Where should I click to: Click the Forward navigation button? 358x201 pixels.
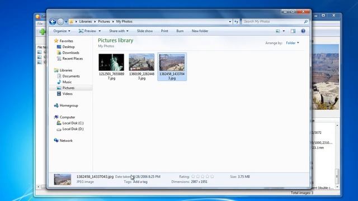point(60,22)
